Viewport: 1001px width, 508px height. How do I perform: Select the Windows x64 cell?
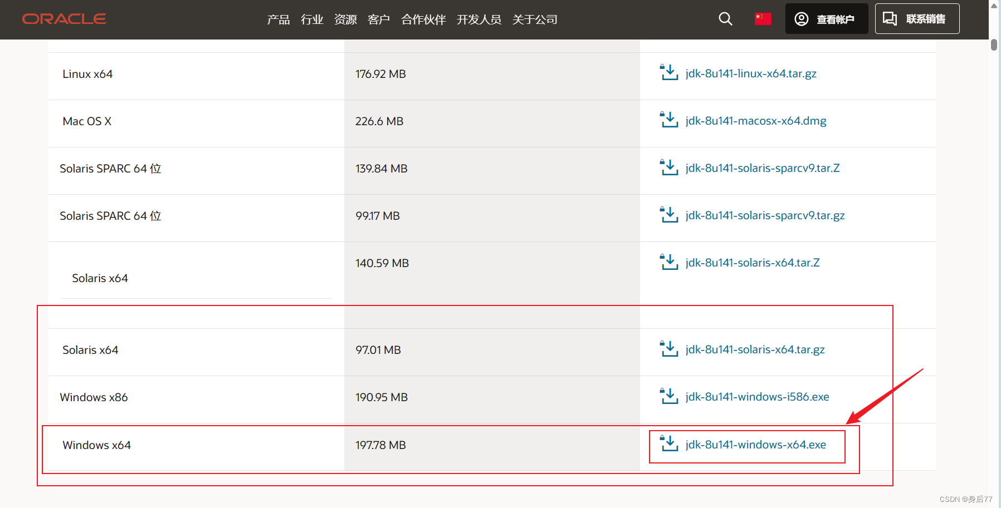[x=196, y=447]
